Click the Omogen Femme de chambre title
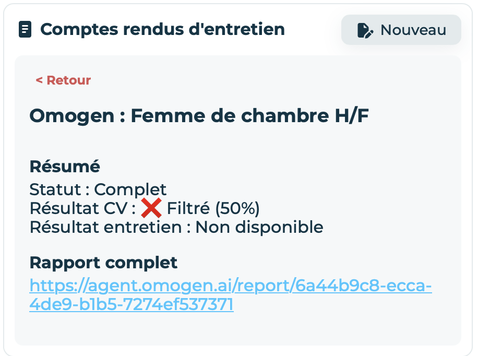Screen dimensions: 478x356 [199, 115]
